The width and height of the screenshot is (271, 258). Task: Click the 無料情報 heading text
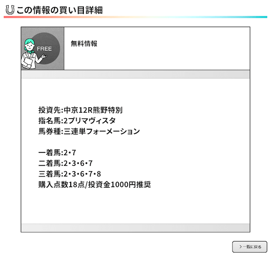(x=84, y=44)
